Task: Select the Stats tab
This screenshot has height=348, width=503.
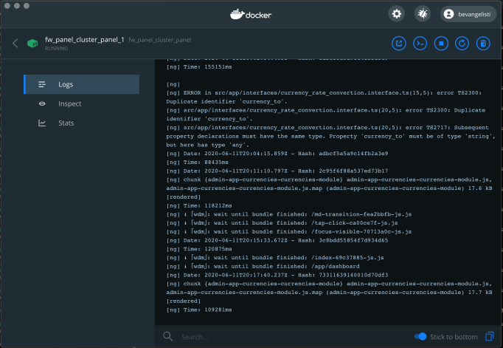Action: 81,123
